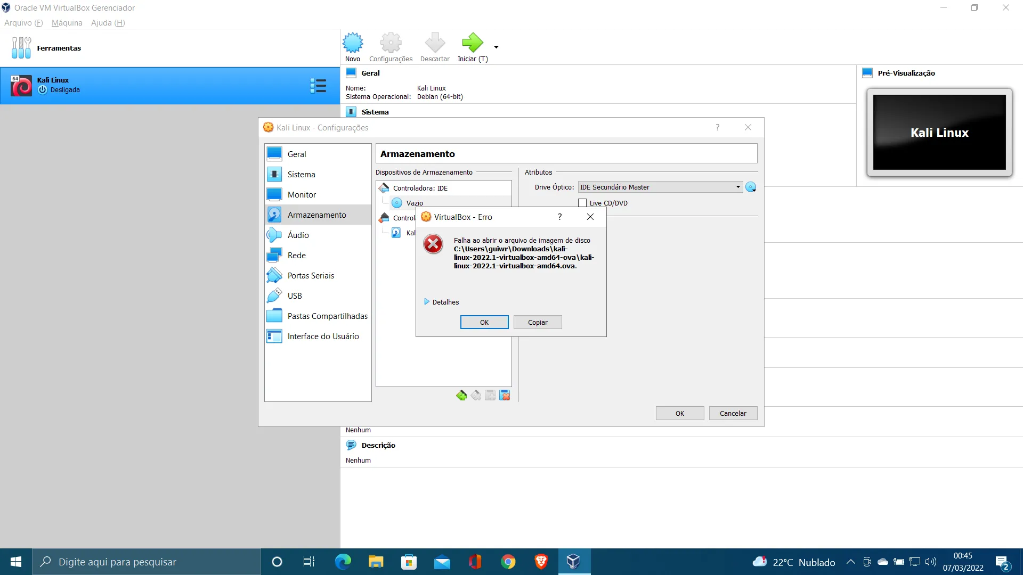
Task: Enable the Live CD/DVD checkbox
Action: [x=582, y=203]
